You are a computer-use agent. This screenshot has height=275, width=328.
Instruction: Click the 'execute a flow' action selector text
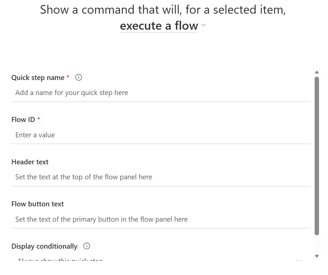click(159, 26)
